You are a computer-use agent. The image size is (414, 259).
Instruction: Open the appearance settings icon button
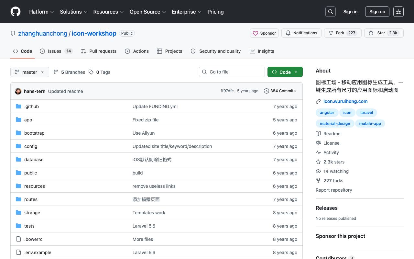click(398, 12)
